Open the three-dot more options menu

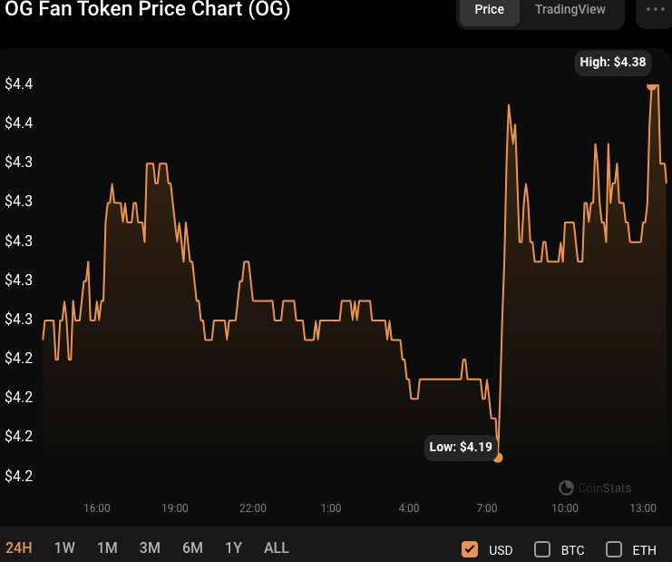point(655,9)
